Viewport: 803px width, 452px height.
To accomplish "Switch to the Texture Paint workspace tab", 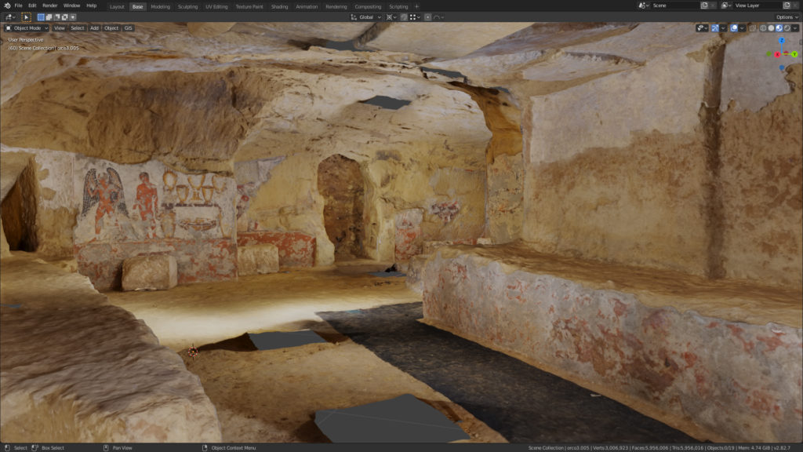I will tap(249, 6).
